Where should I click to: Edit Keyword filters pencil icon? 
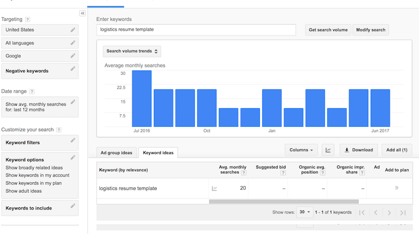tap(73, 140)
